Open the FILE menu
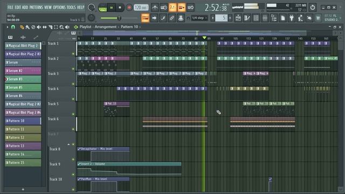Viewport: 345px width, 194px height. tap(10, 7)
